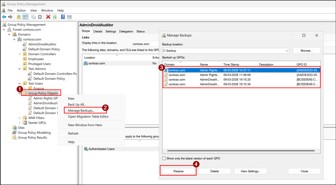Click the backed up GPOs horizontal scrollbar
The width and height of the screenshot is (336, 185).
coord(241,151)
